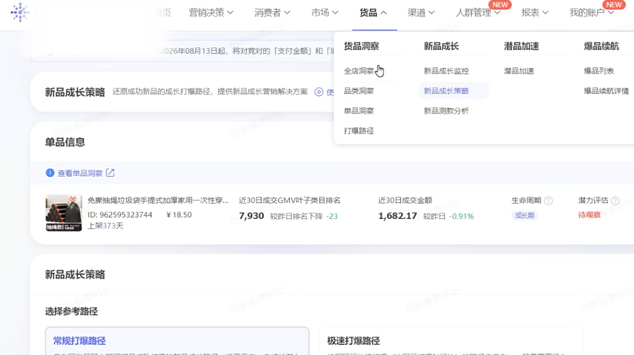Screen dimensions: 634x355
Task: Click external link icon after 查看单品洞察
Action: click(110, 173)
